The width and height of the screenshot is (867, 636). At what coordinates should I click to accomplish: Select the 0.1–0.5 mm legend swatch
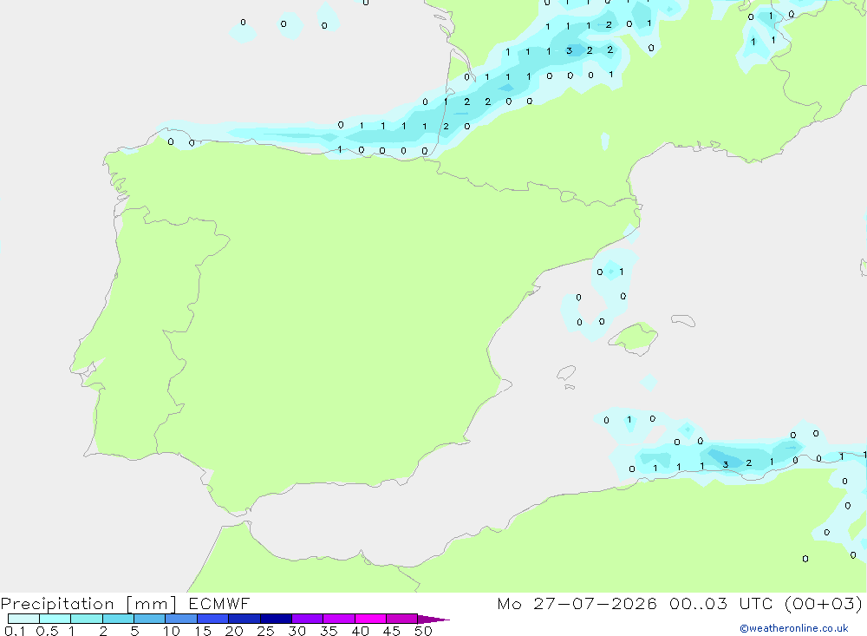pos(23,619)
